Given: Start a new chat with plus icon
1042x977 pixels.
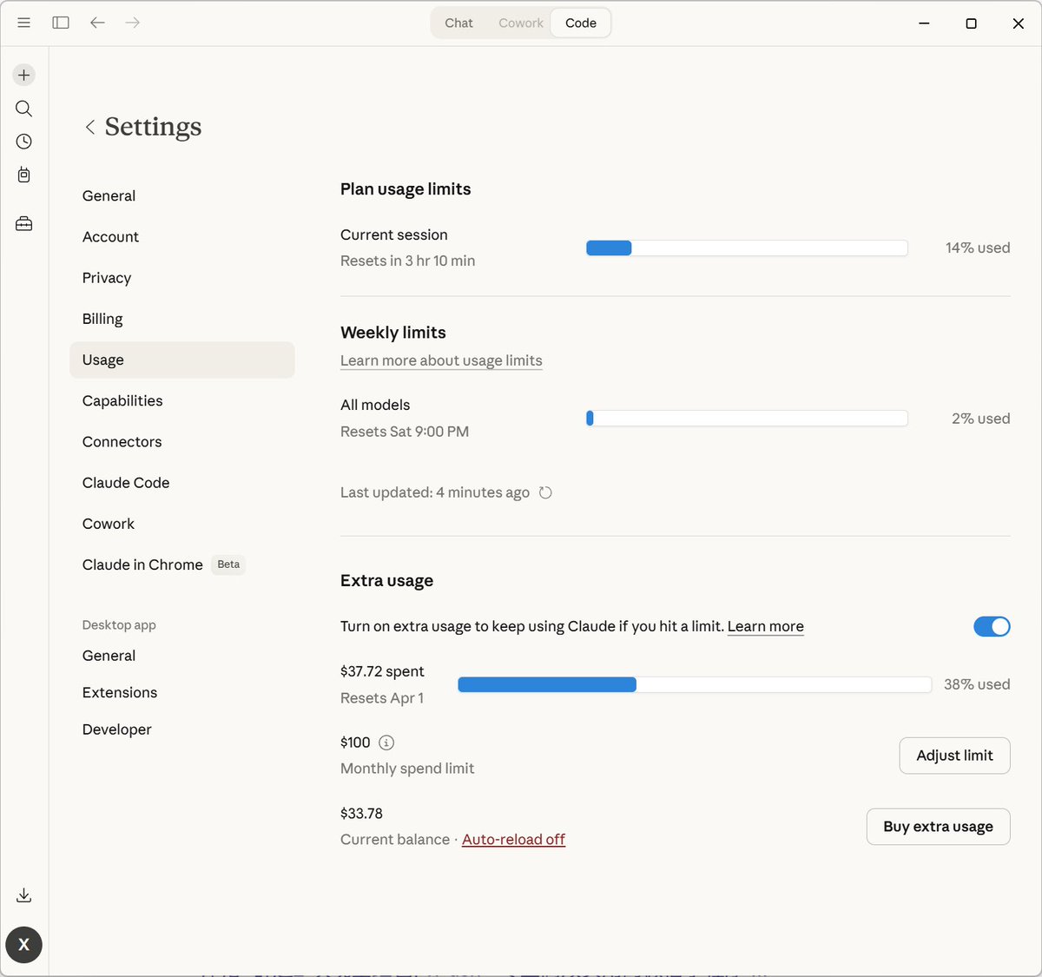Looking at the screenshot, I should (23, 75).
